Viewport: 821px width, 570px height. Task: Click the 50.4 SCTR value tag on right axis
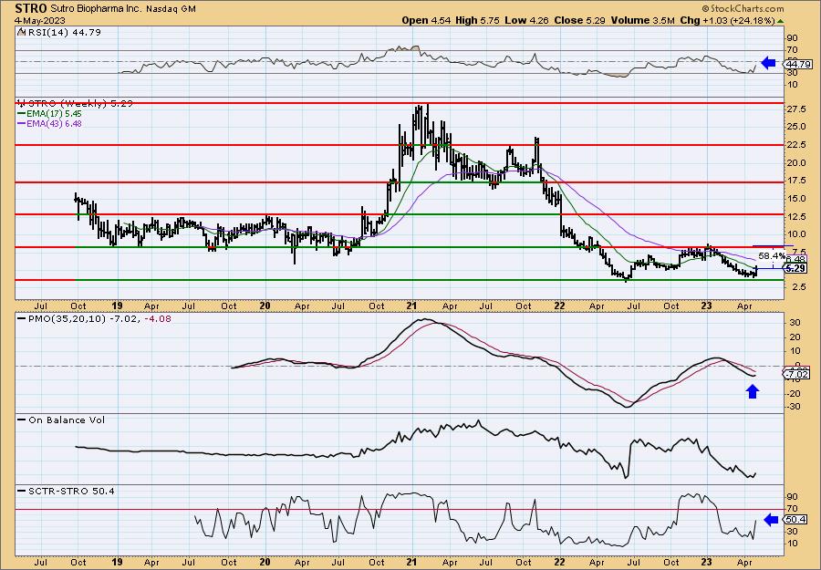795,520
